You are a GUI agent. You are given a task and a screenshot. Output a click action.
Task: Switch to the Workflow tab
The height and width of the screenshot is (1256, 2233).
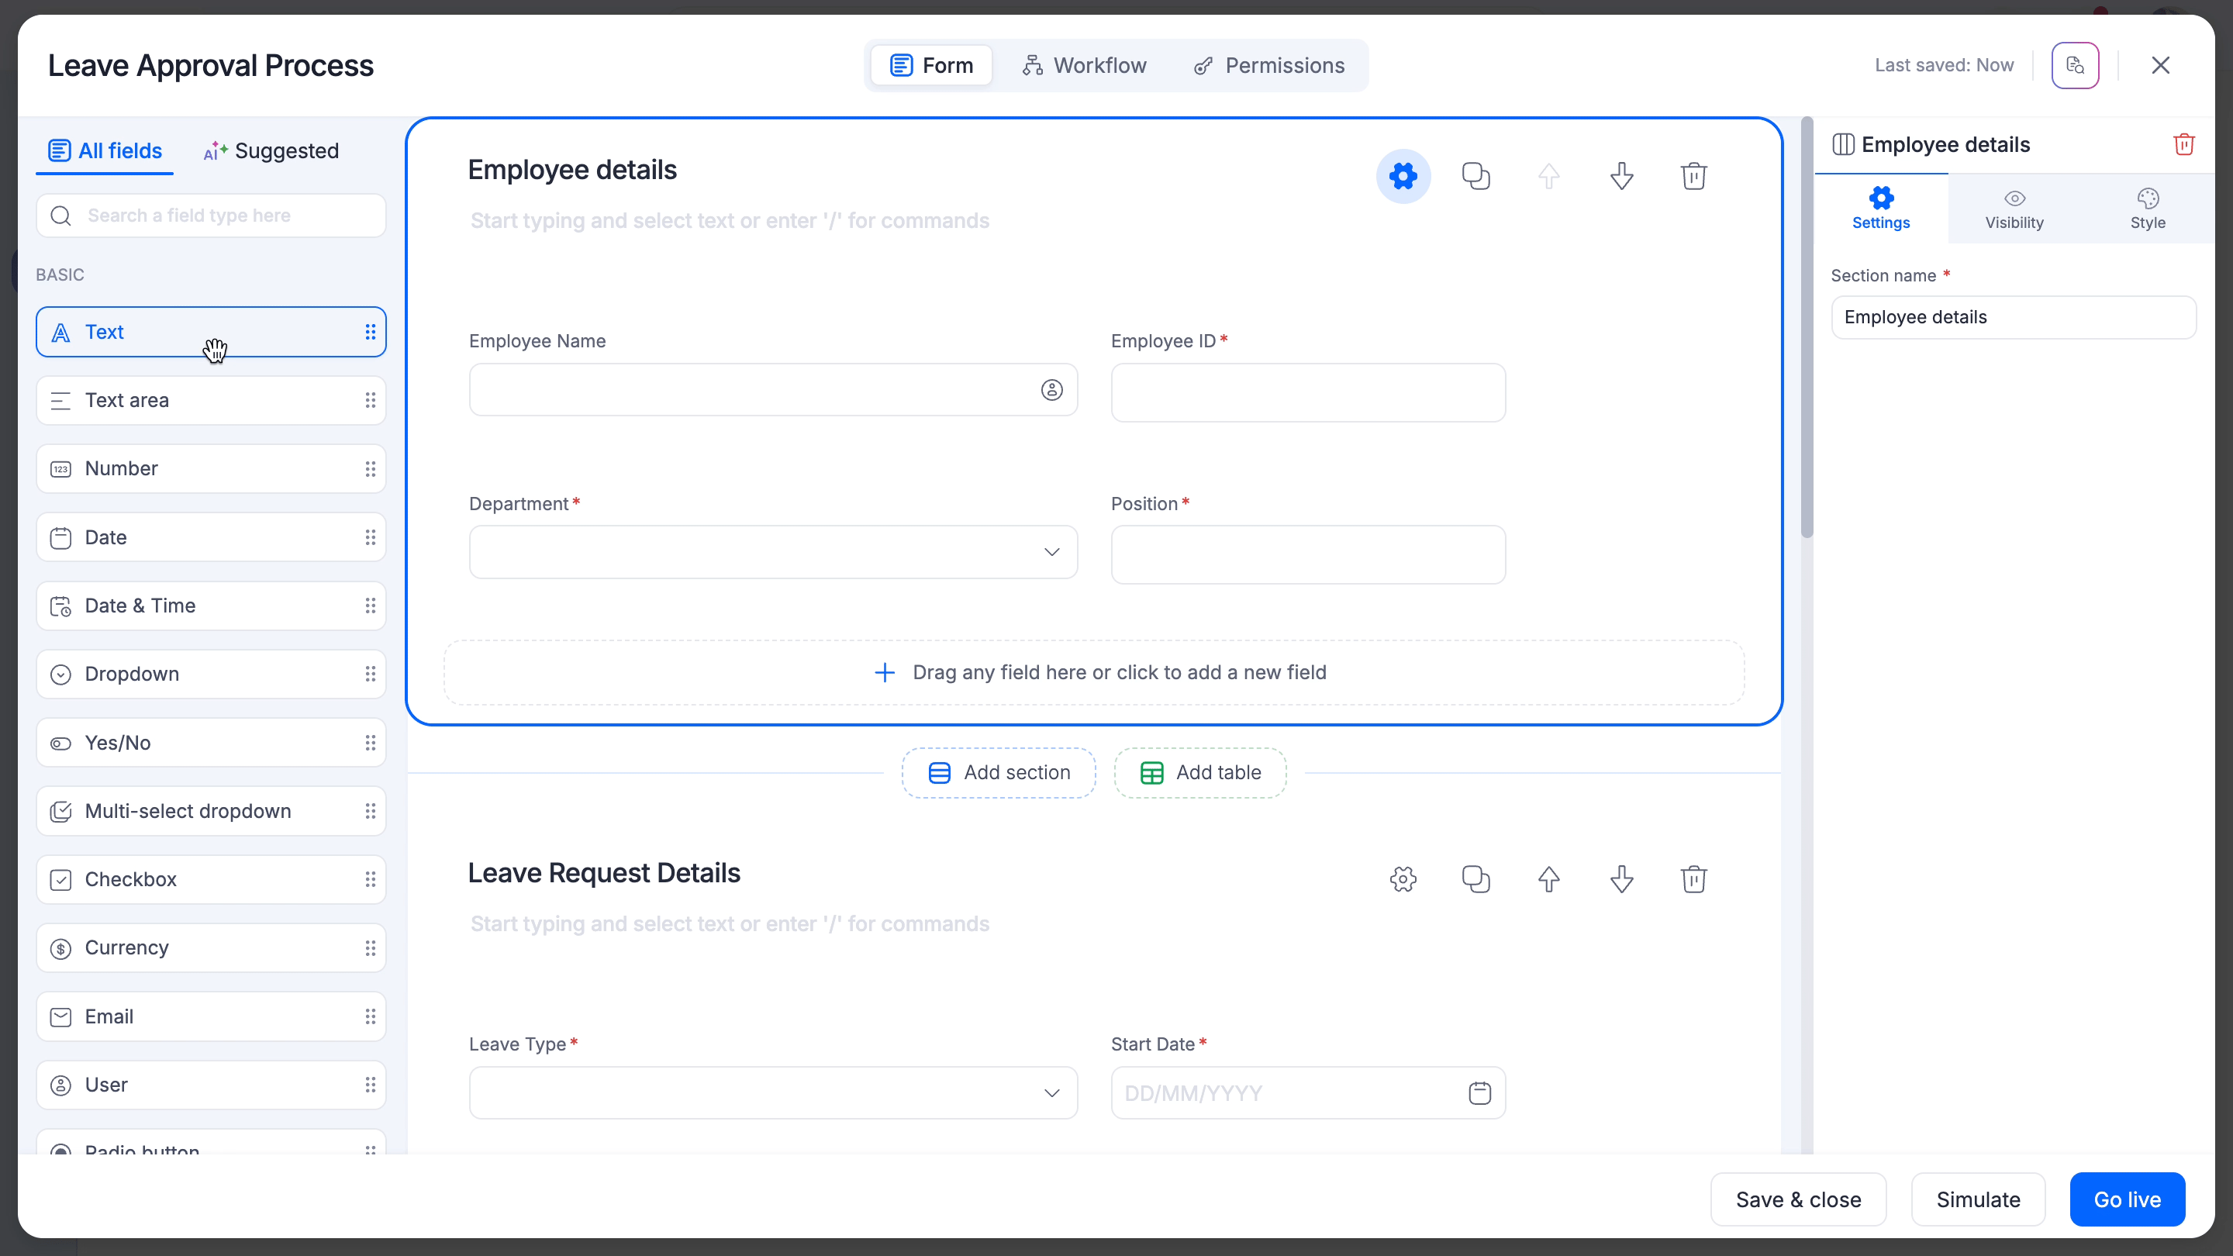(x=1084, y=65)
